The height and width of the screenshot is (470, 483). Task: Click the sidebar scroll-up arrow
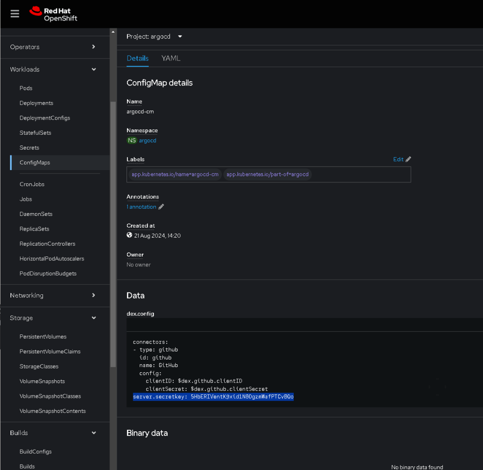[x=113, y=32]
